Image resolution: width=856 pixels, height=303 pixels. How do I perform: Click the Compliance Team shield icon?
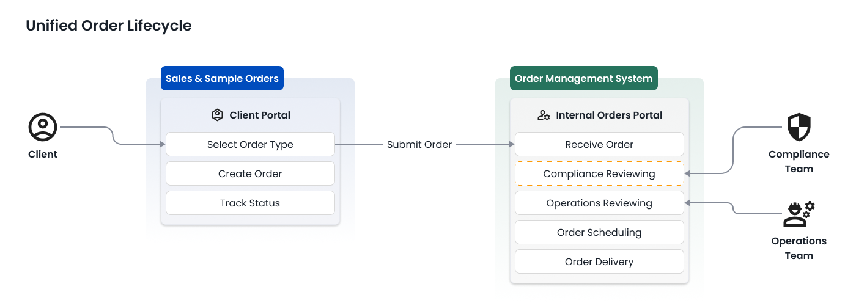[x=799, y=127]
